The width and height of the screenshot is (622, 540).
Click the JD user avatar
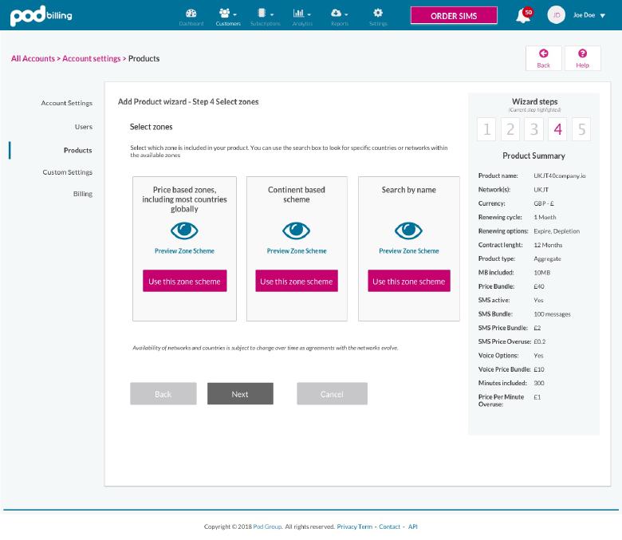[x=556, y=15]
